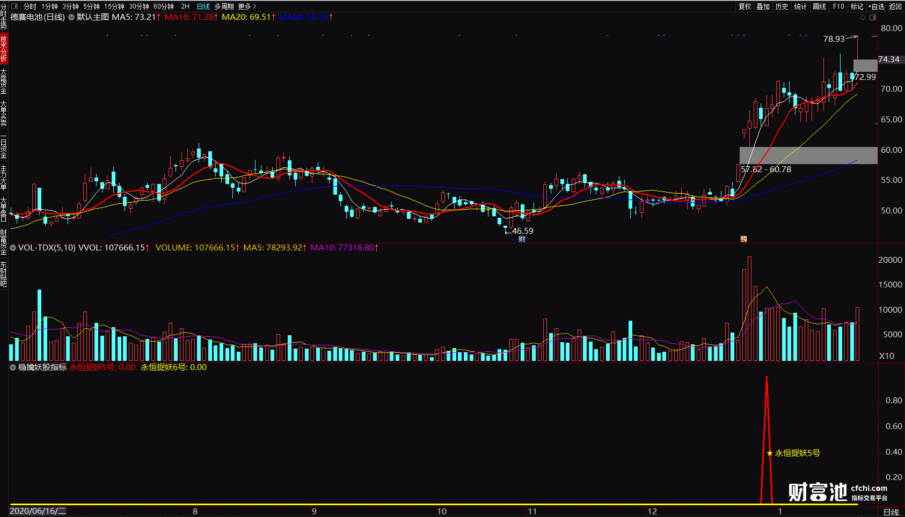This screenshot has width=905, height=517.
Task: Switch to 5分钟 chart period
Action: click(x=91, y=6)
